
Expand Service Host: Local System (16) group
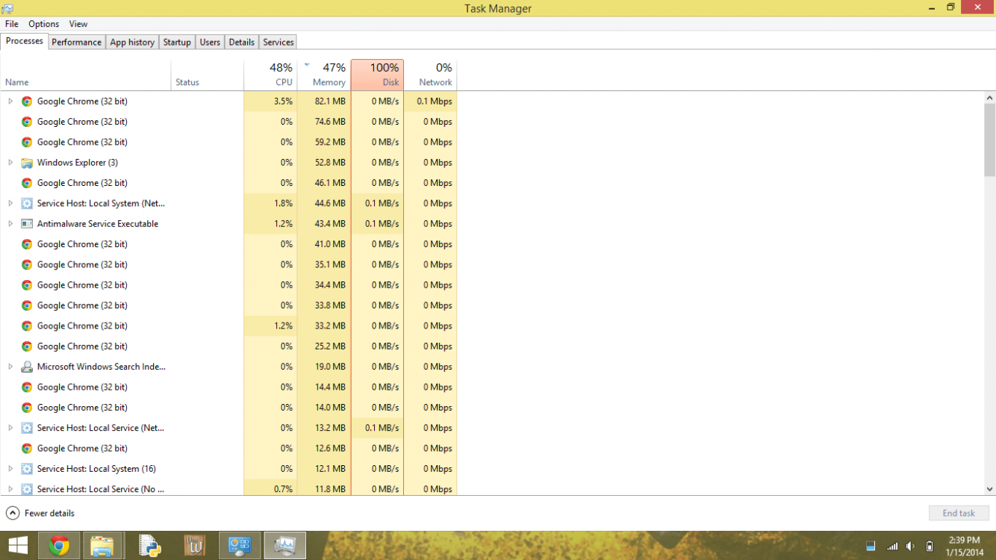point(10,469)
